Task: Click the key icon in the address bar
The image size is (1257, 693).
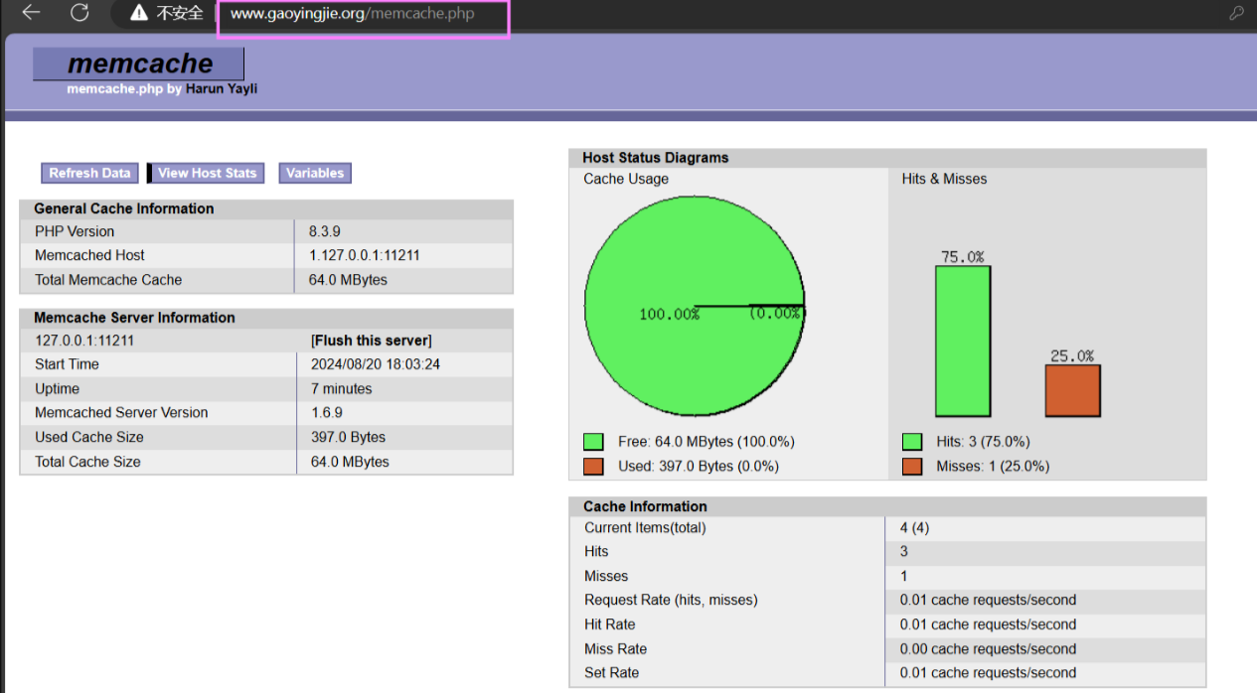Action: click(1237, 14)
